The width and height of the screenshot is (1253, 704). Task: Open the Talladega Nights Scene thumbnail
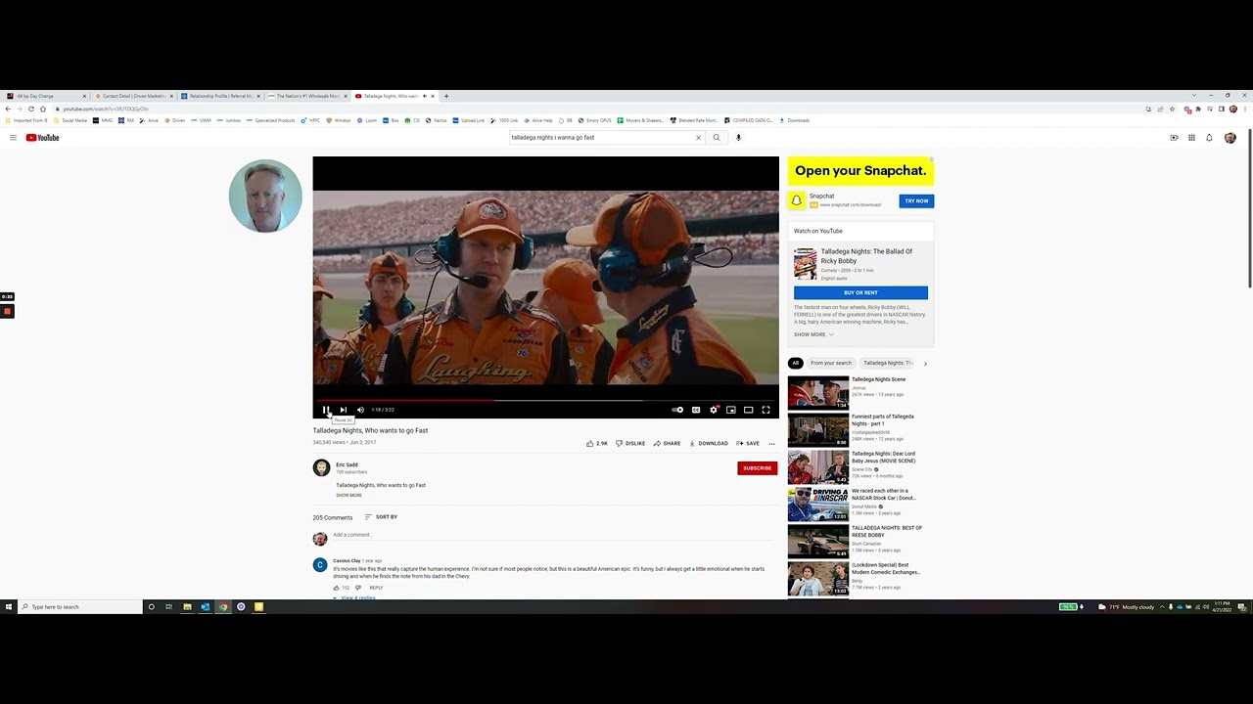point(818,393)
